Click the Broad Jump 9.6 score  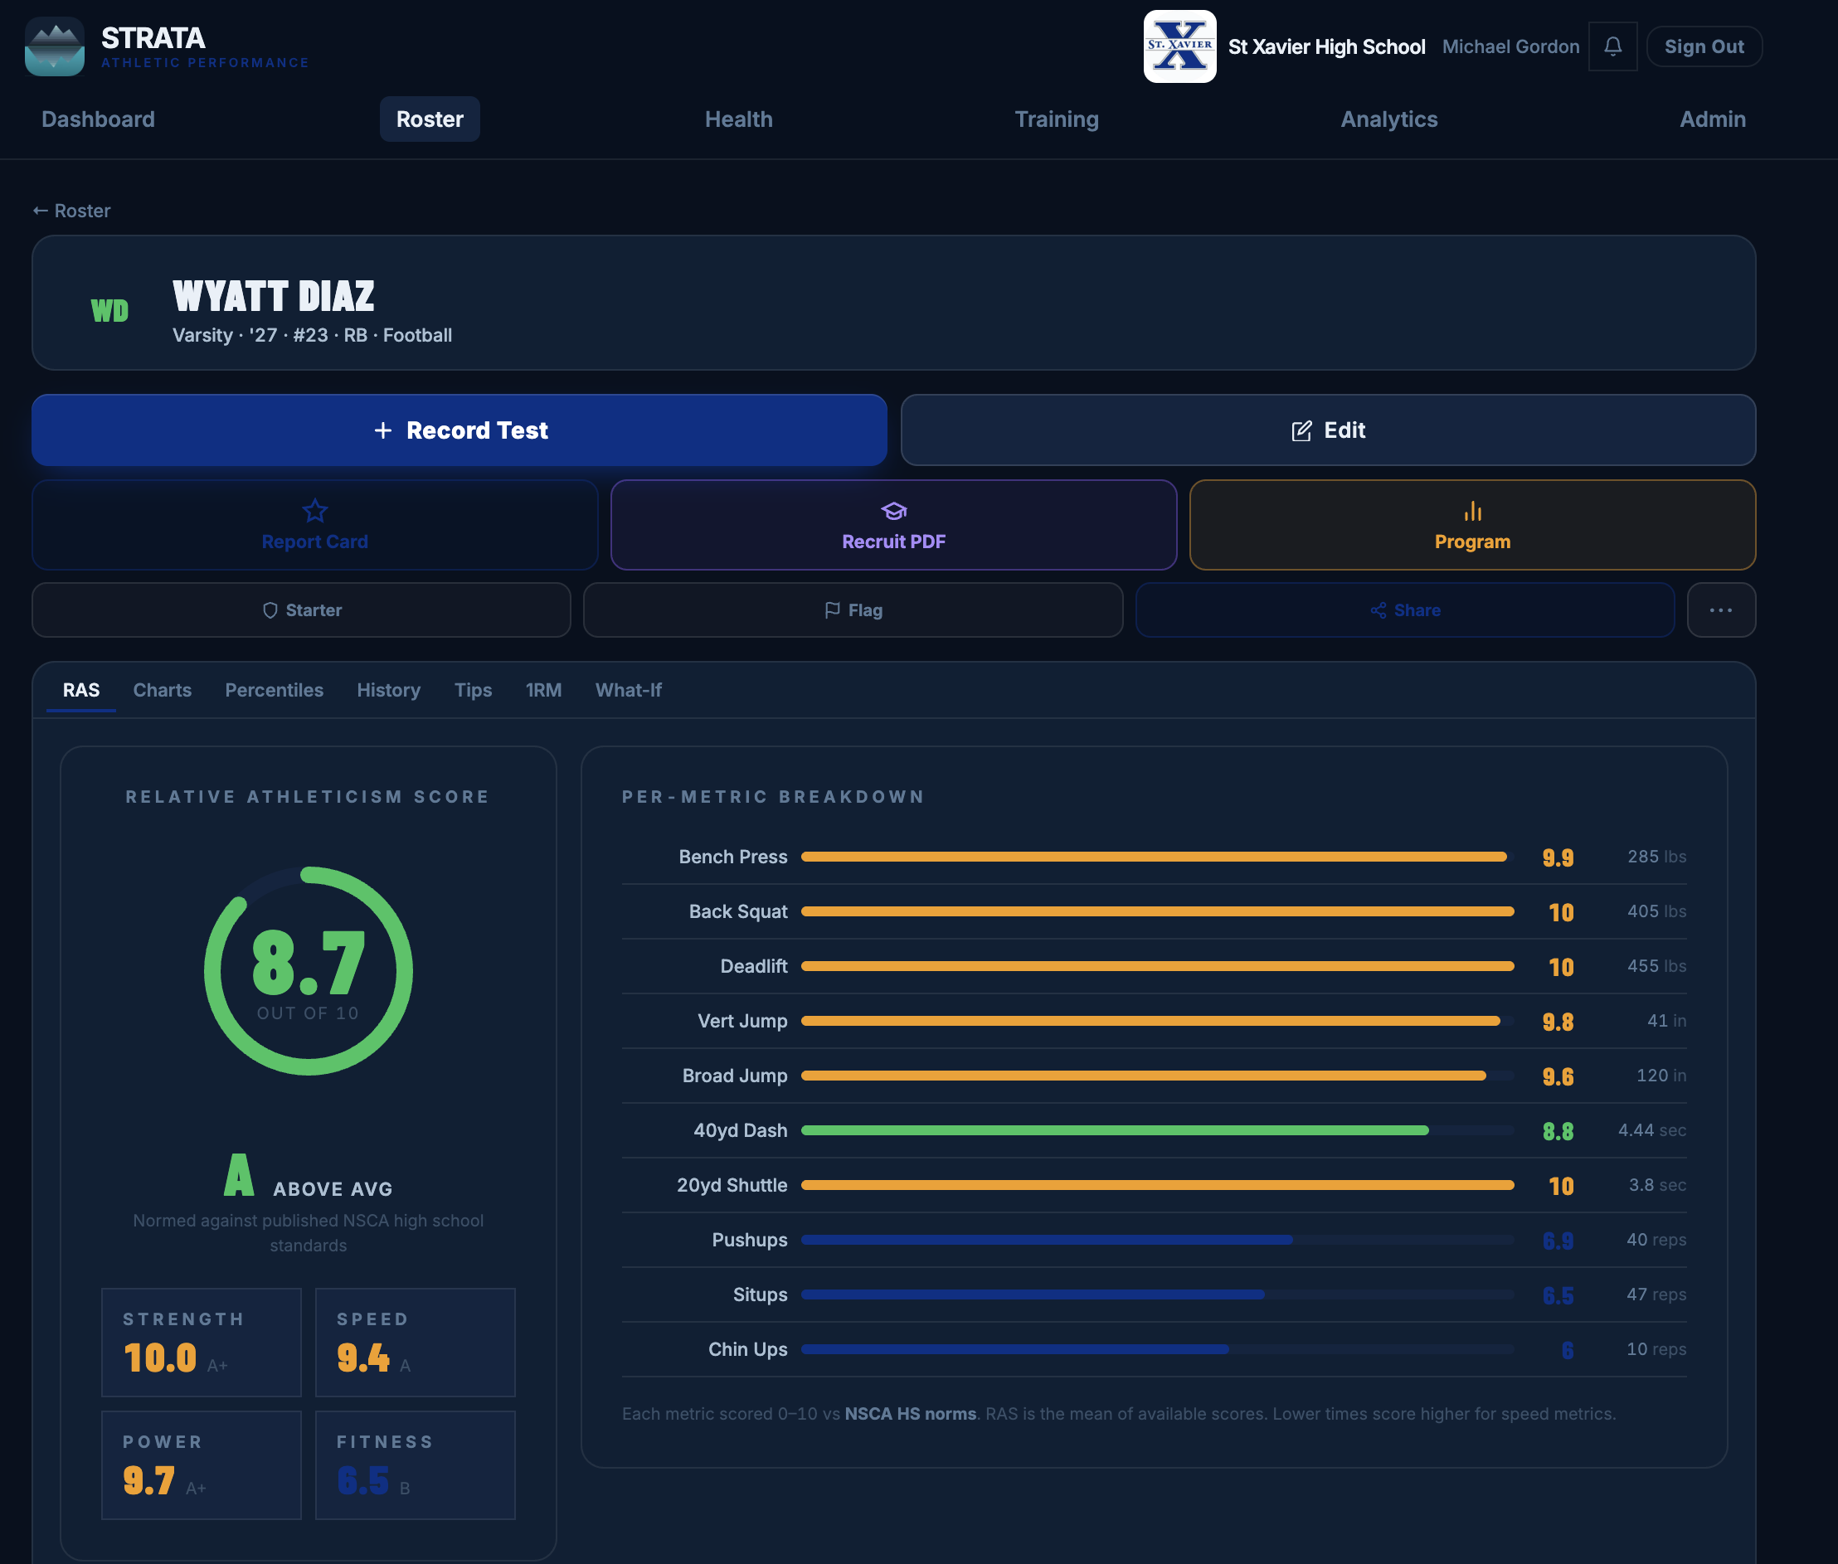pyautogui.click(x=1558, y=1076)
